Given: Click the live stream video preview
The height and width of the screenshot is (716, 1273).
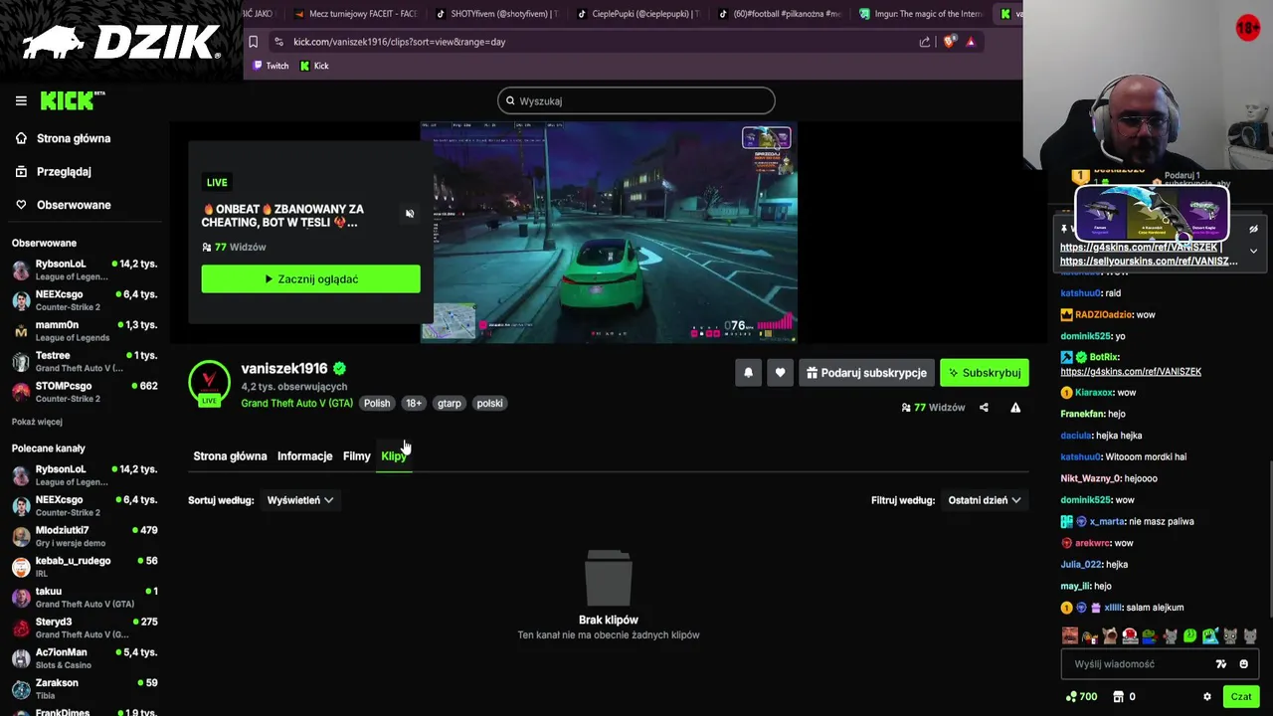Looking at the screenshot, I should click(x=609, y=233).
